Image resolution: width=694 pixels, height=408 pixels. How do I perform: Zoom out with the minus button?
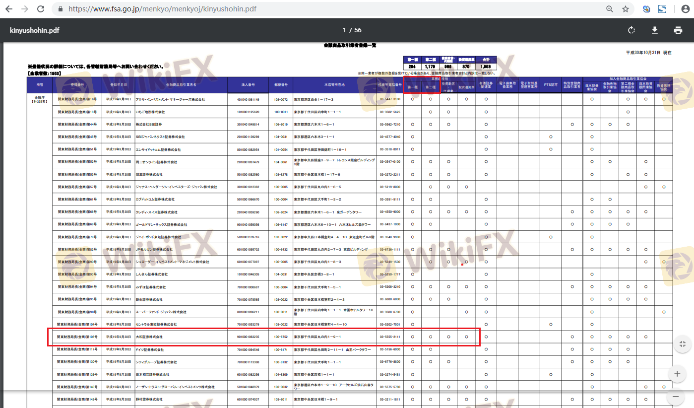click(x=676, y=396)
